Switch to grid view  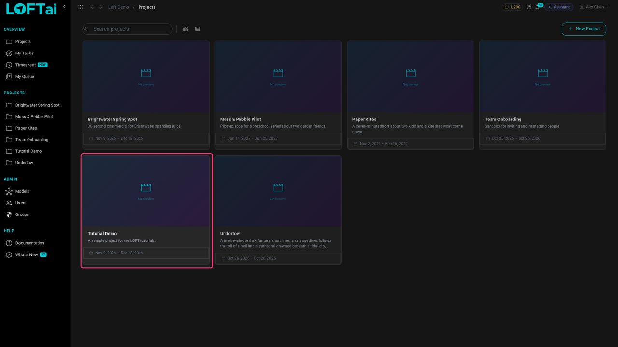pyautogui.click(x=185, y=29)
